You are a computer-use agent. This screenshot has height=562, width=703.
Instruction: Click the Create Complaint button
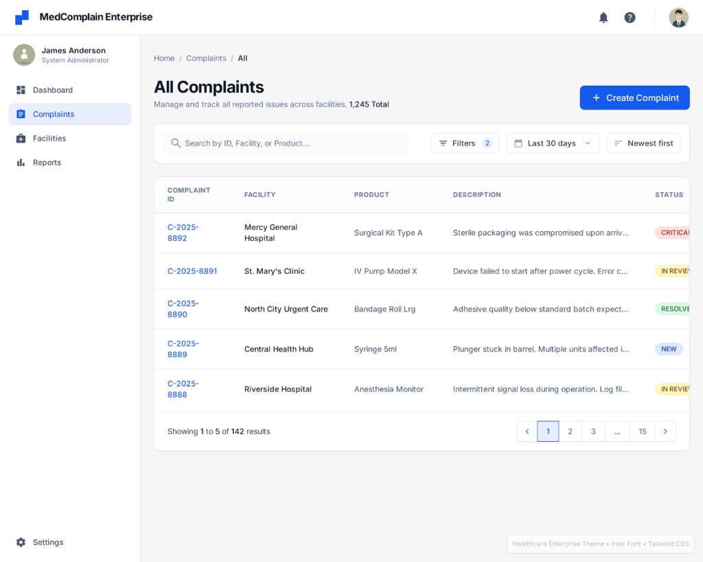(x=634, y=97)
